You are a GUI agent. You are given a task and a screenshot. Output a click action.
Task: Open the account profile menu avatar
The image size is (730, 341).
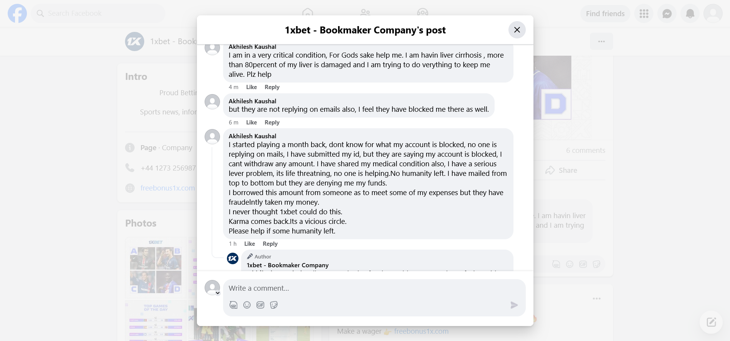pos(713,14)
